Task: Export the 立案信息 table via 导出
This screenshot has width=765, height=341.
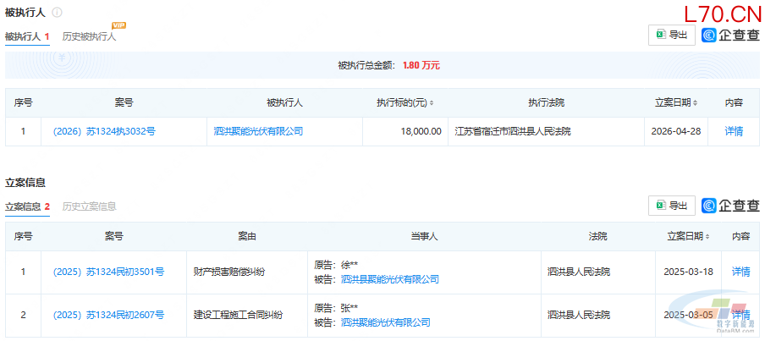Action: 671,206
